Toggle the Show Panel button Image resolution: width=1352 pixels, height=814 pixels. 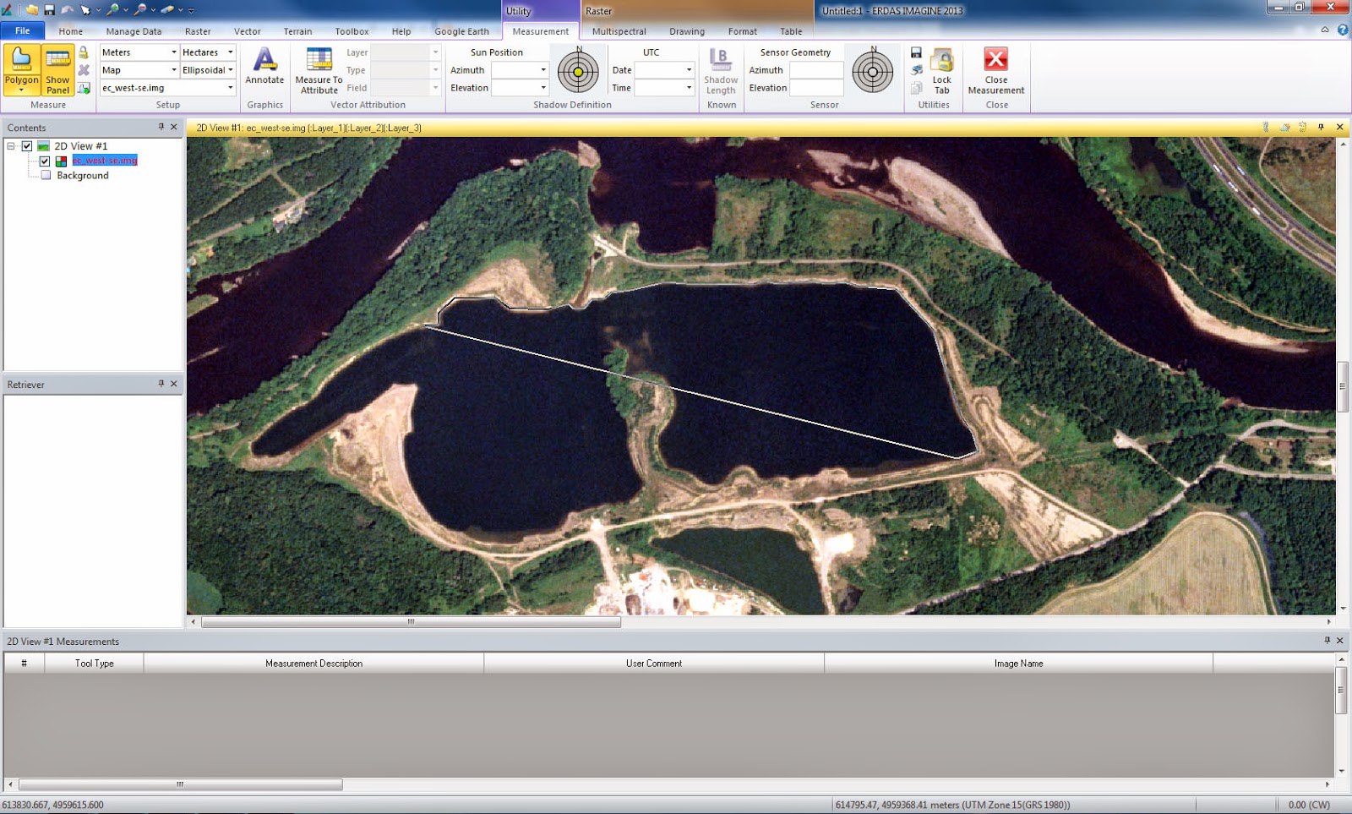57,69
